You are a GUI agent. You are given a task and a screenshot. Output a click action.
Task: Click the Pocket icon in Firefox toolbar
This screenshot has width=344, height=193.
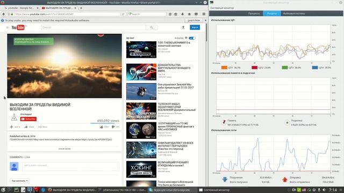coord(196,14)
